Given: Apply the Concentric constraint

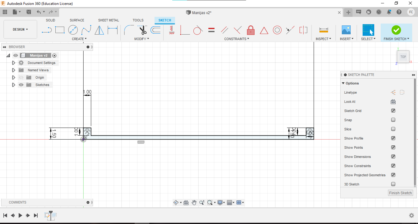Looking at the screenshot, I should pyautogui.click(x=277, y=30).
